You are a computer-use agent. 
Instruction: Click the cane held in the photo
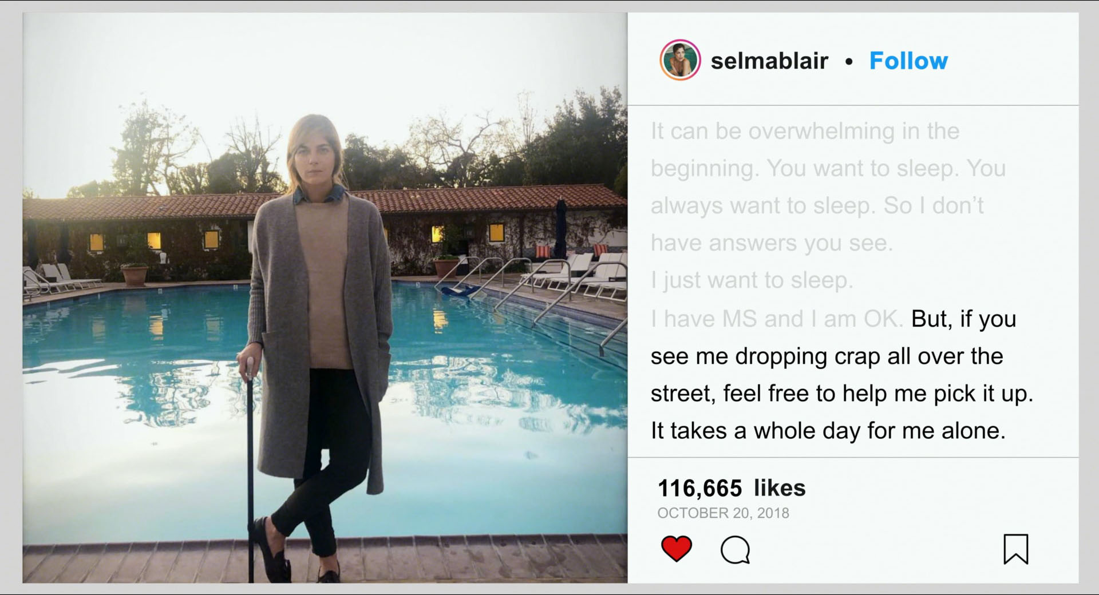(250, 469)
